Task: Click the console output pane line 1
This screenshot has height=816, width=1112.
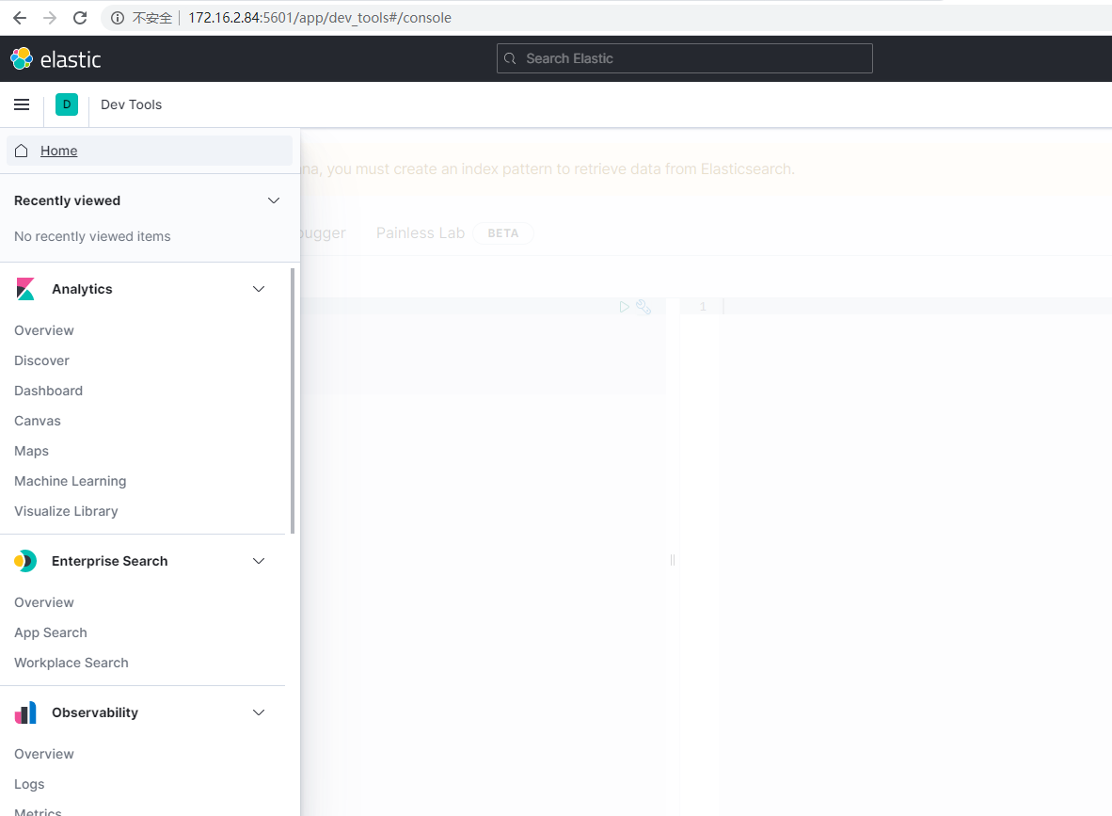Action: click(x=896, y=307)
